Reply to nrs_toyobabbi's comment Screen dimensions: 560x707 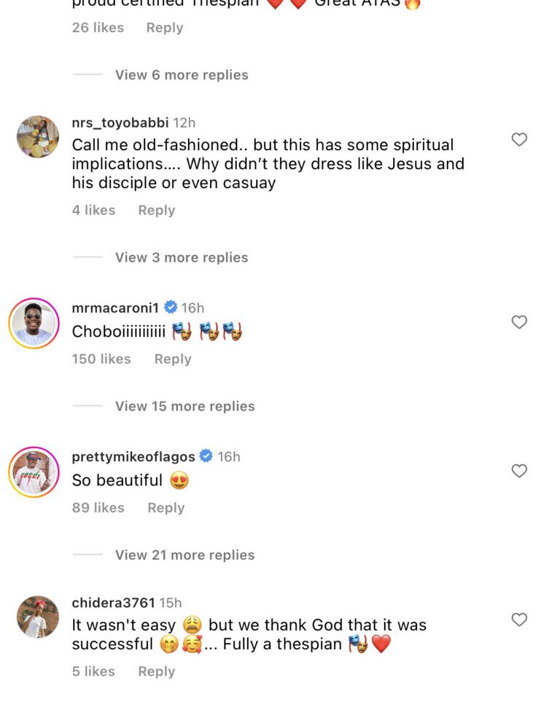click(157, 210)
